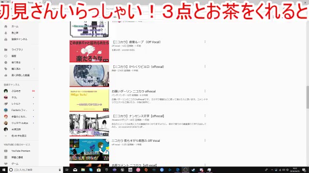Screen dimensions: 309x173
Task: Open the YouTube Premium sidebar icon
Action: click(6, 151)
